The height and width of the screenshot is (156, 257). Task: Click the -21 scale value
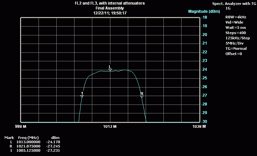pos(204,43)
